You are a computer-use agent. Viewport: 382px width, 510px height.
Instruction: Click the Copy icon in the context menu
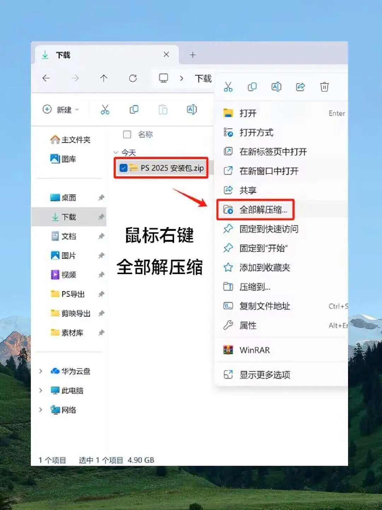[252, 86]
